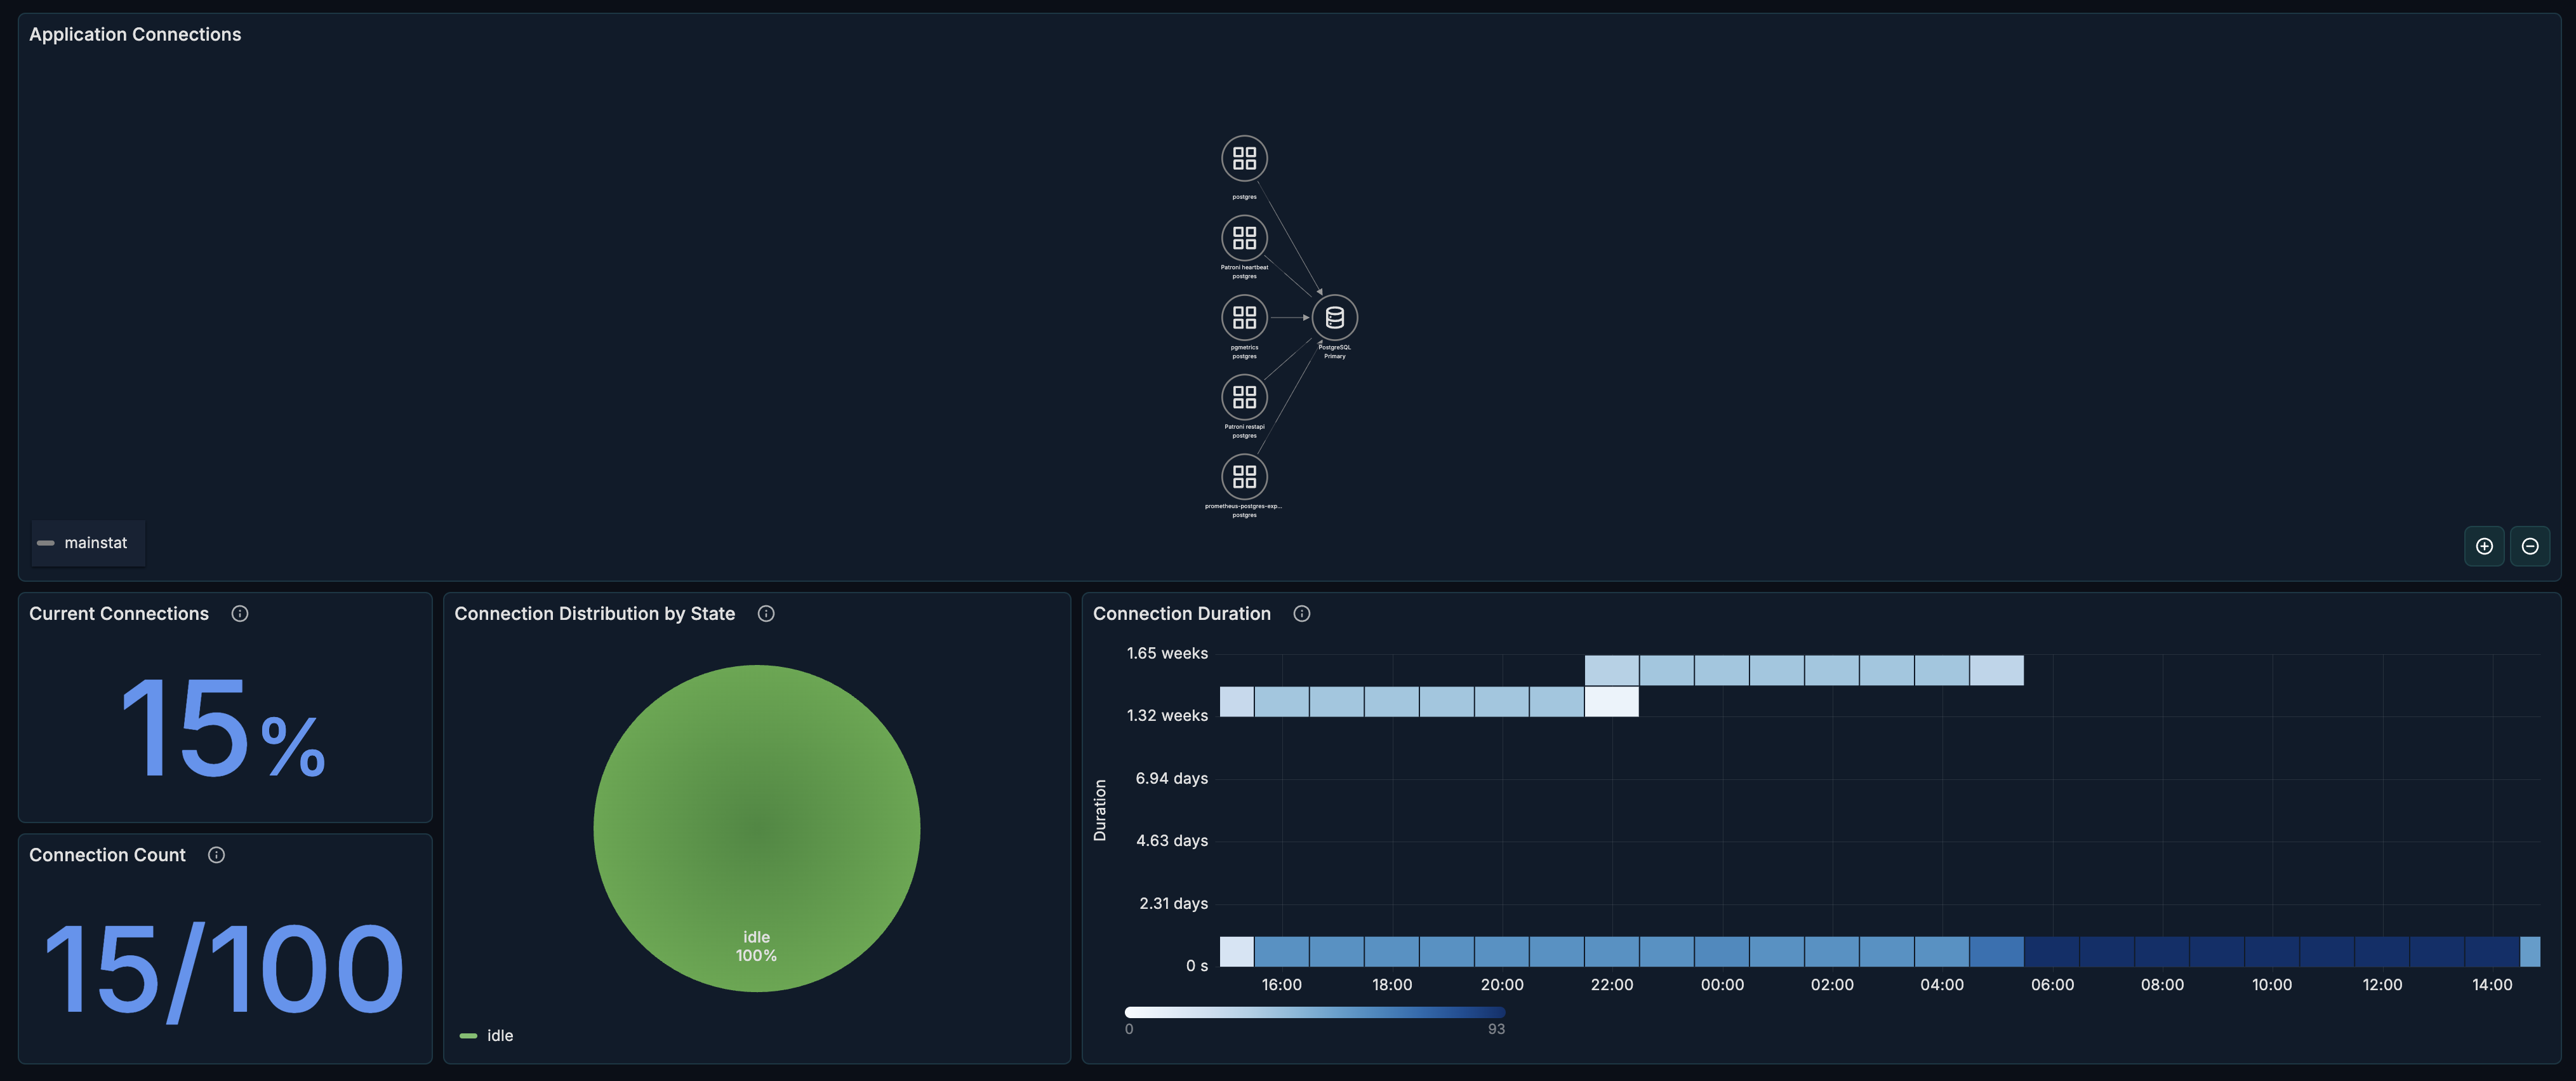
Task: Show info for Connection Count panel
Action: 216,855
